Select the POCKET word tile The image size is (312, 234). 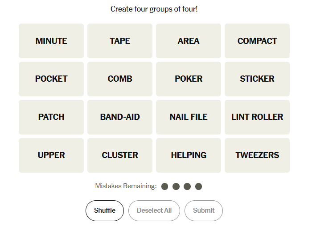click(x=51, y=79)
